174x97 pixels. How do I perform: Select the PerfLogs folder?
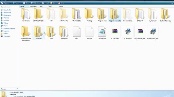pos(89,15)
